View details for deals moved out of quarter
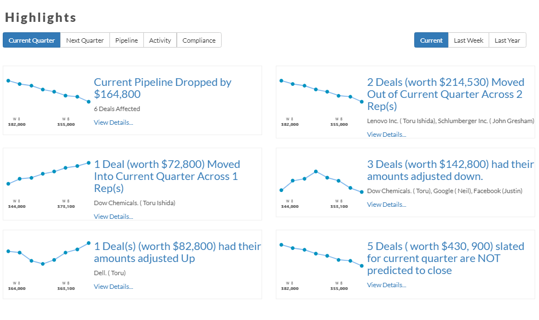The height and width of the screenshot is (320, 539). pos(386,135)
